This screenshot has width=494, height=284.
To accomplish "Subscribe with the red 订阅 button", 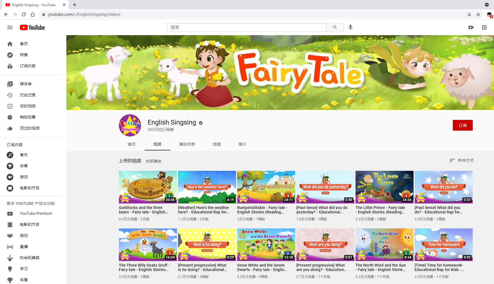I will [x=462, y=125].
